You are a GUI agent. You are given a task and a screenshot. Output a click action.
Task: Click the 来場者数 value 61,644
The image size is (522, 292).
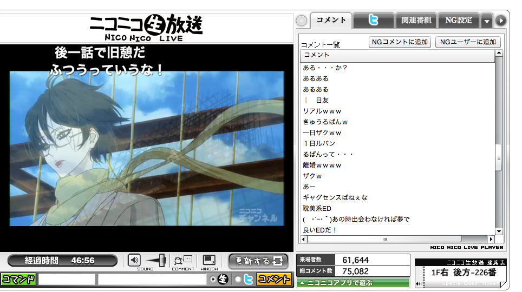tap(356, 260)
